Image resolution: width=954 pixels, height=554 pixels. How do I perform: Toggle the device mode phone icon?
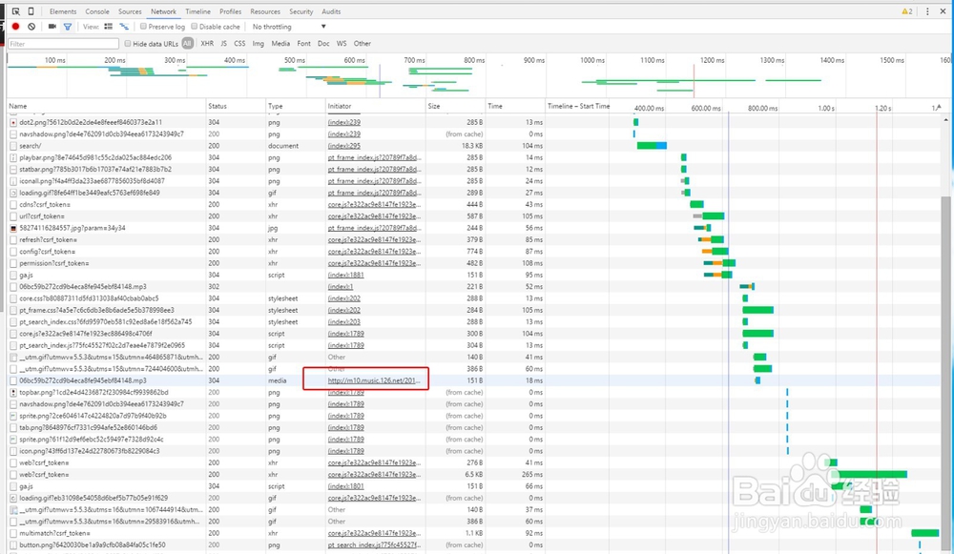pos(31,11)
